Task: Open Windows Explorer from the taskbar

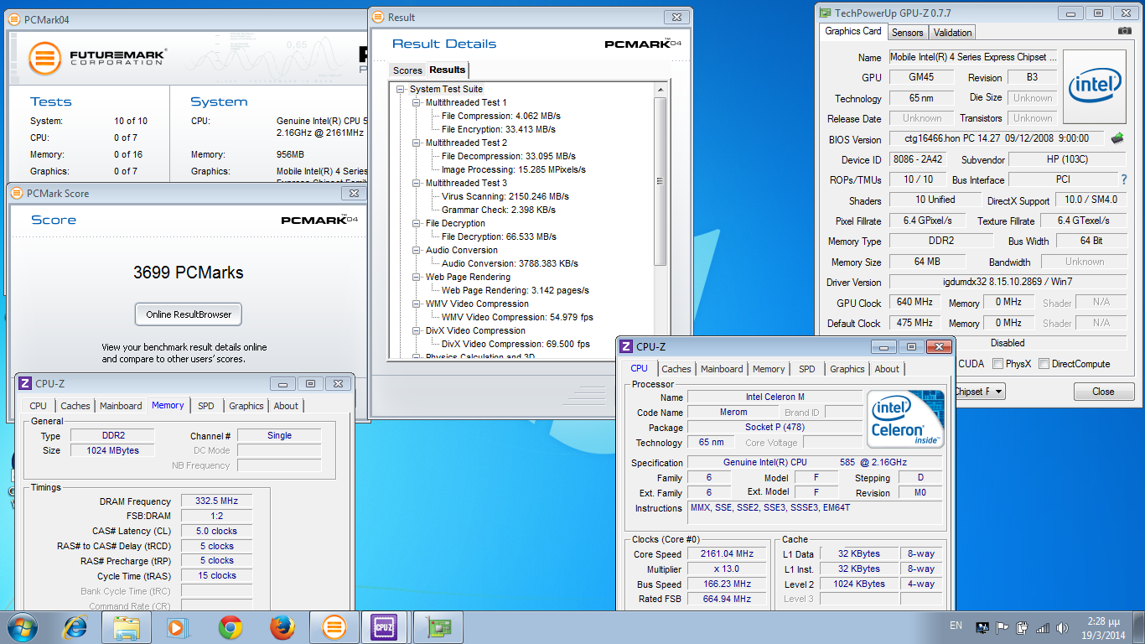Action: [127, 627]
